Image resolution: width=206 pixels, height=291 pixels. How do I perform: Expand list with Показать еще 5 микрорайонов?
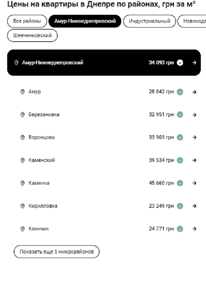(56, 252)
